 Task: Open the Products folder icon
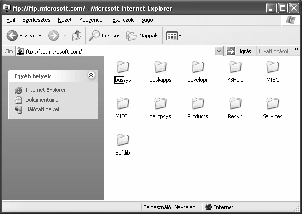click(x=197, y=104)
